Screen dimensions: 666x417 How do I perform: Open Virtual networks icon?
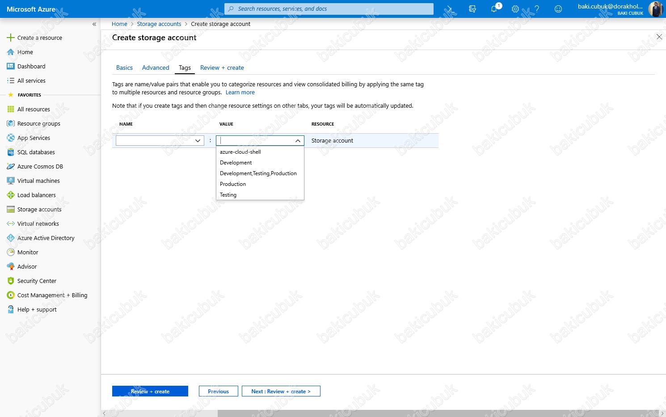(11, 224)
